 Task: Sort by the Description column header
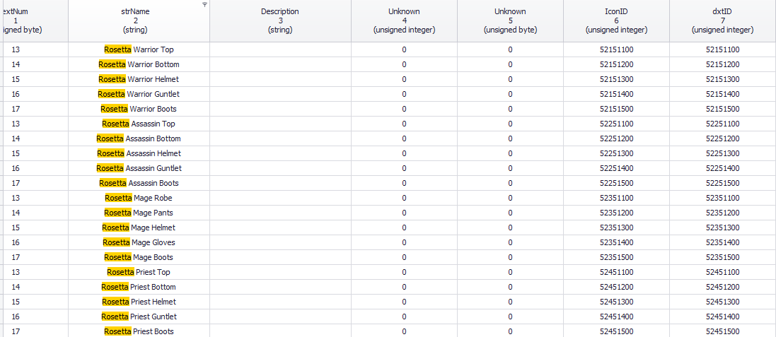(x=280, y=20)
